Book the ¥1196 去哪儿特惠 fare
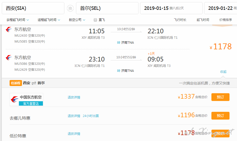This screenshot has width=237, height=141. coord(220,116)
